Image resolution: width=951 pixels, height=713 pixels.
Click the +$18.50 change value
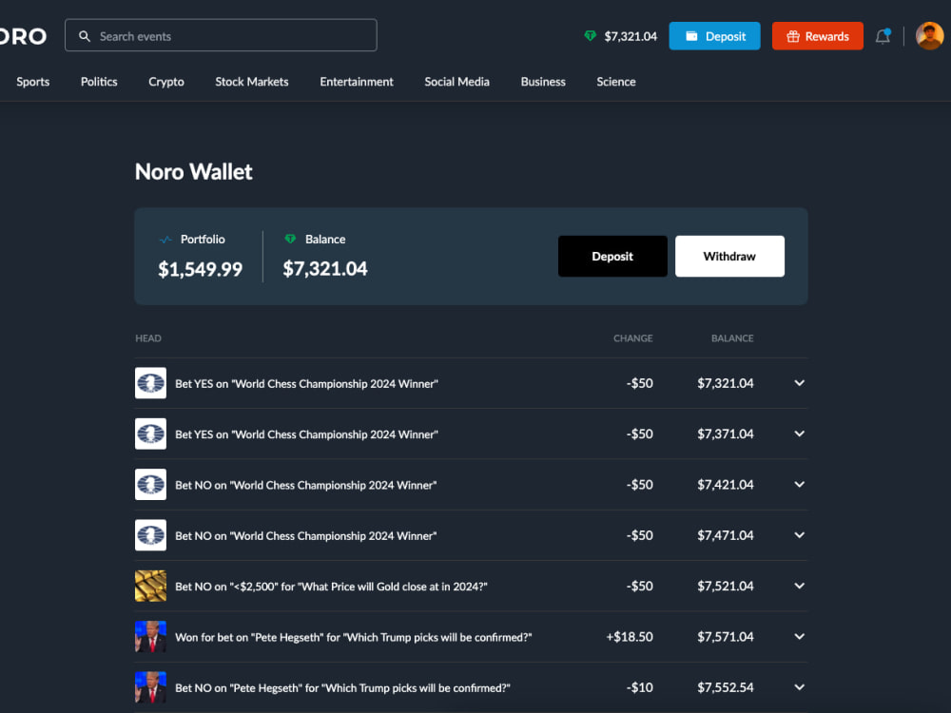630,637
